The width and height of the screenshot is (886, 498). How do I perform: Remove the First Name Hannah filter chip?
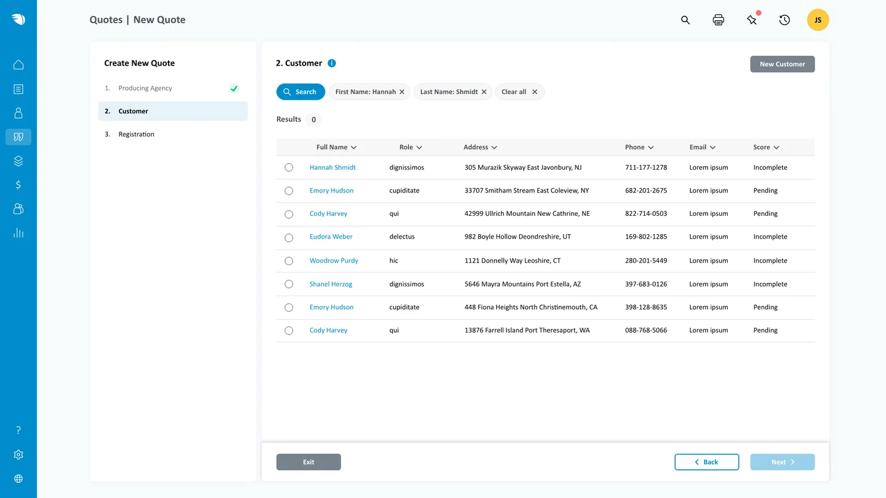point(402,91)
